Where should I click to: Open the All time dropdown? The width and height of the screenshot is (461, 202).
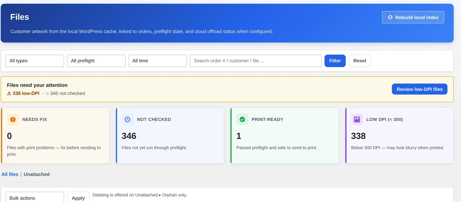click(x=158, y=61)
